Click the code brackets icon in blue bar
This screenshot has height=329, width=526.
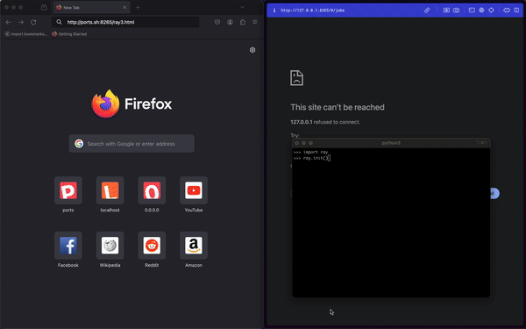pyautogui.click(x=507, y=11)
